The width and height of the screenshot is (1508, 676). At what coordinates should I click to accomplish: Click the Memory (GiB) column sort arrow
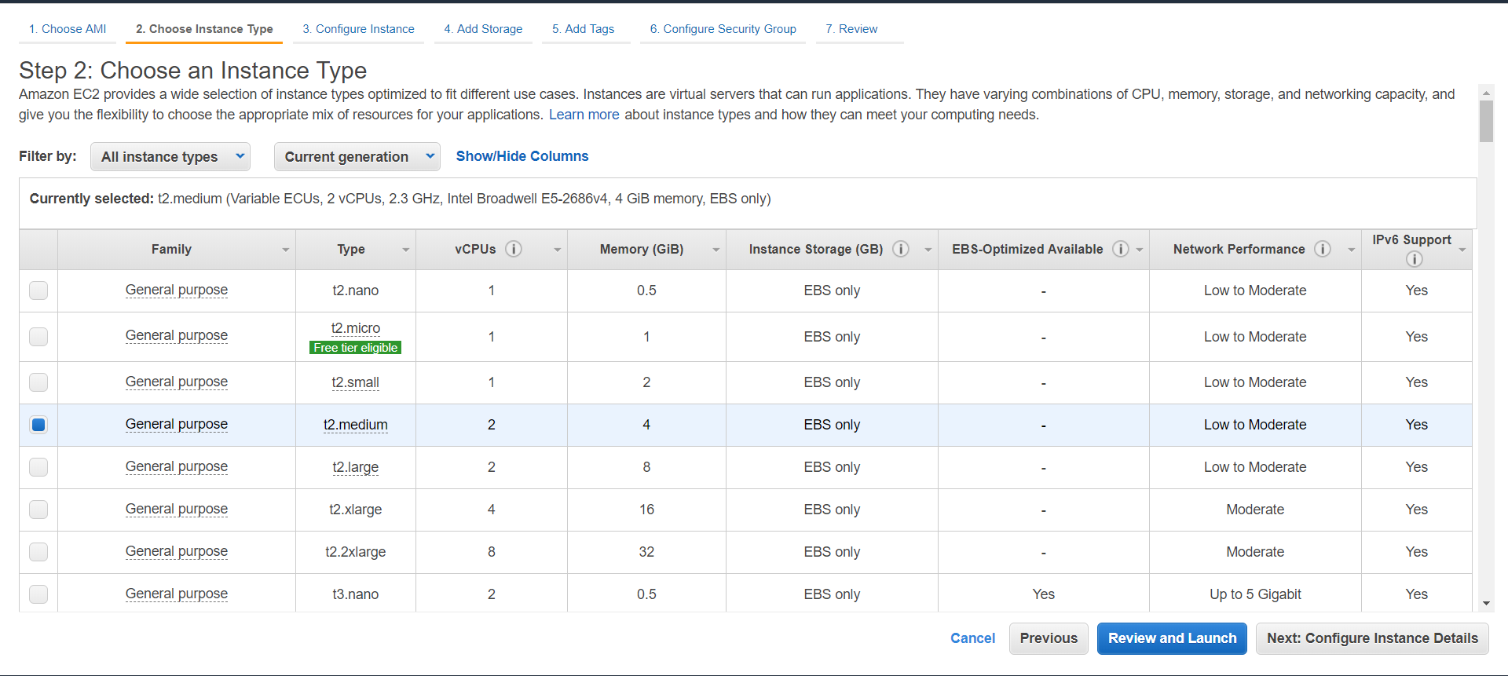[716, 250]
